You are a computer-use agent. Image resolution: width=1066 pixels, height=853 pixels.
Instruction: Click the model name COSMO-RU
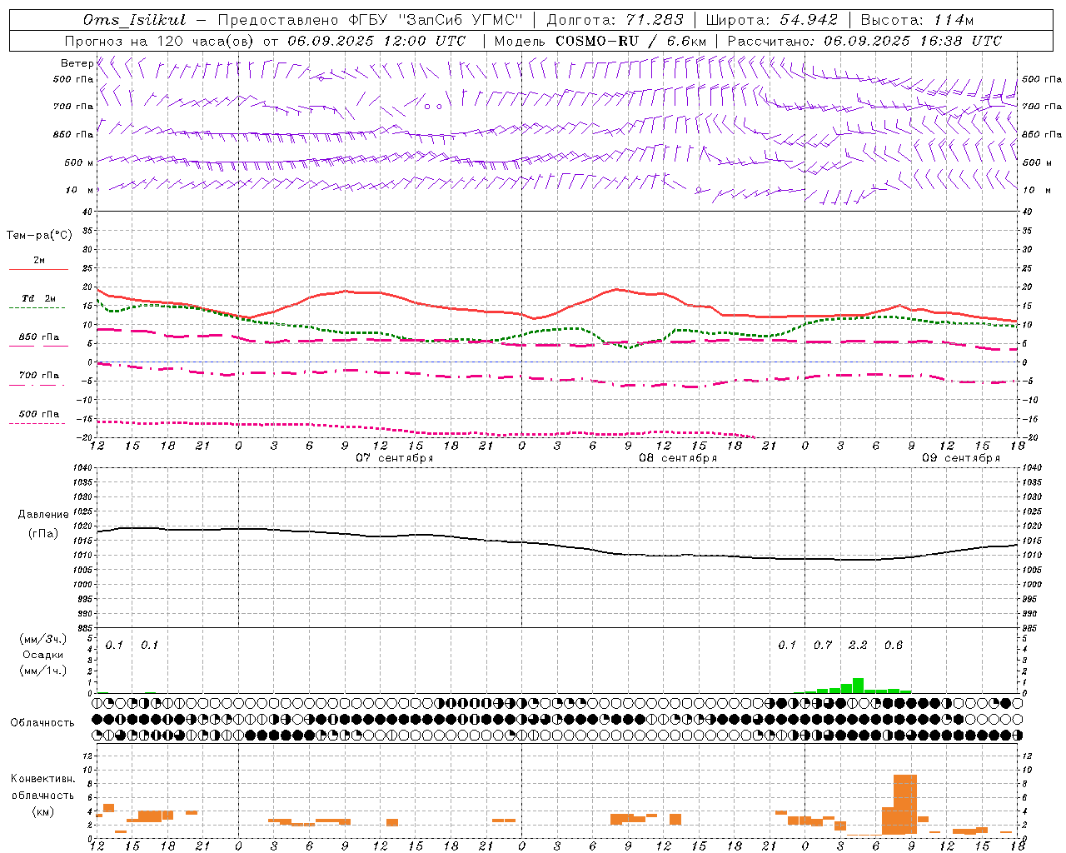coord(597,41)
